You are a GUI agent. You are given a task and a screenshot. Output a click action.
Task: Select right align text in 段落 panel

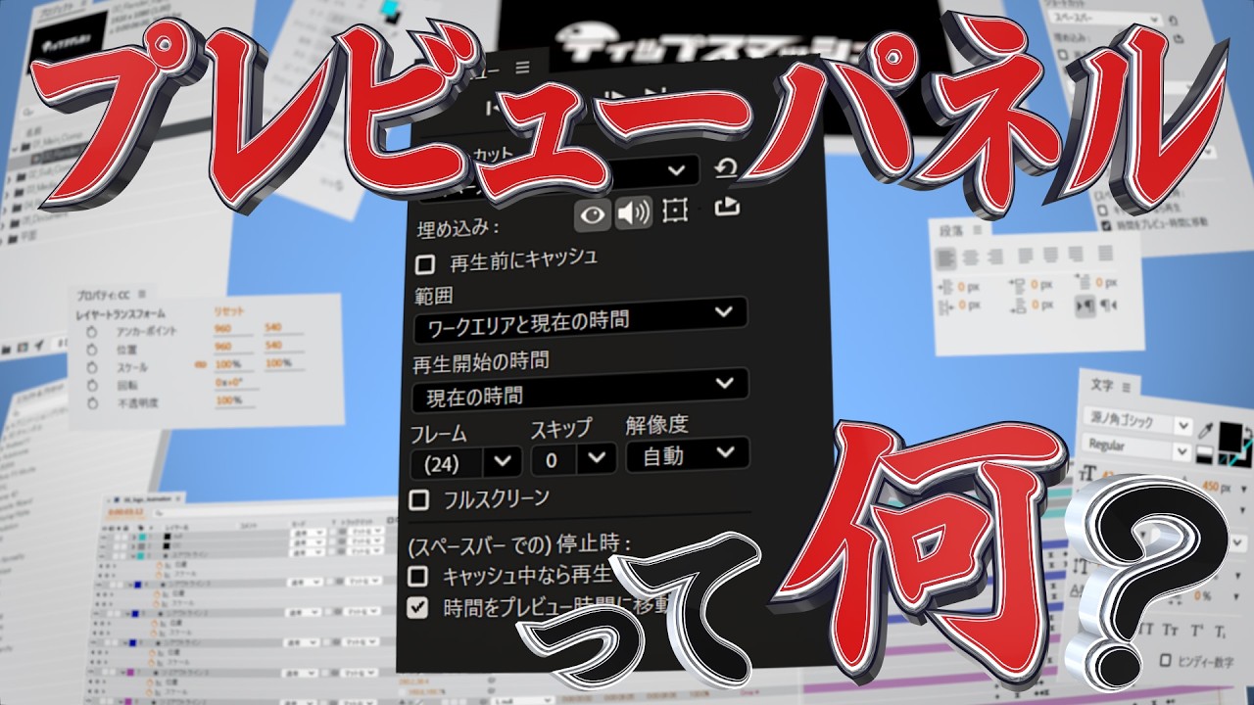coord(996,258)
